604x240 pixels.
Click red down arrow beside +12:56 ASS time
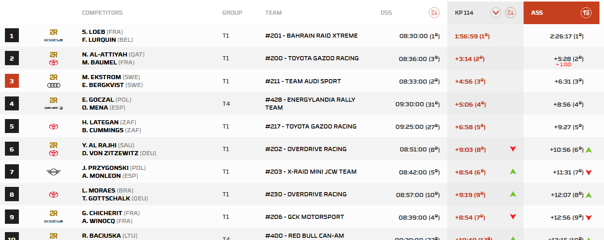(x=589, y=218)
